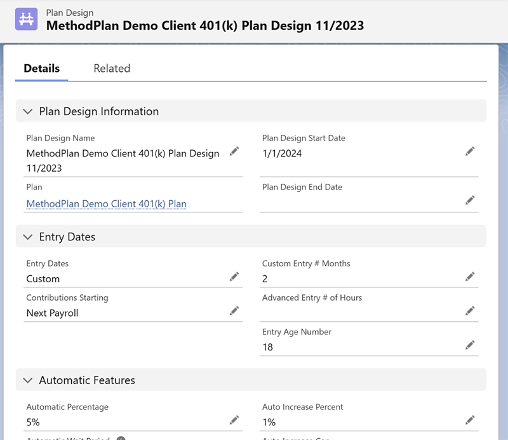Click the Entry Age Number value 18
508x440 pixels.
click(x=268, y=347)
